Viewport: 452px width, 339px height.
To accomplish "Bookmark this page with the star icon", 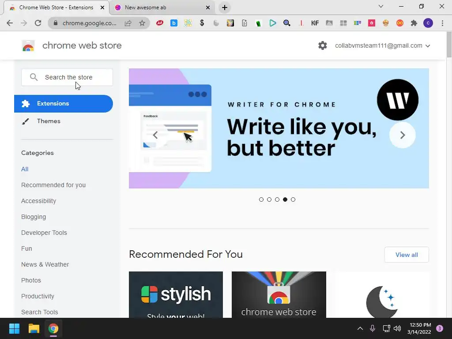I will coord(142,23).
